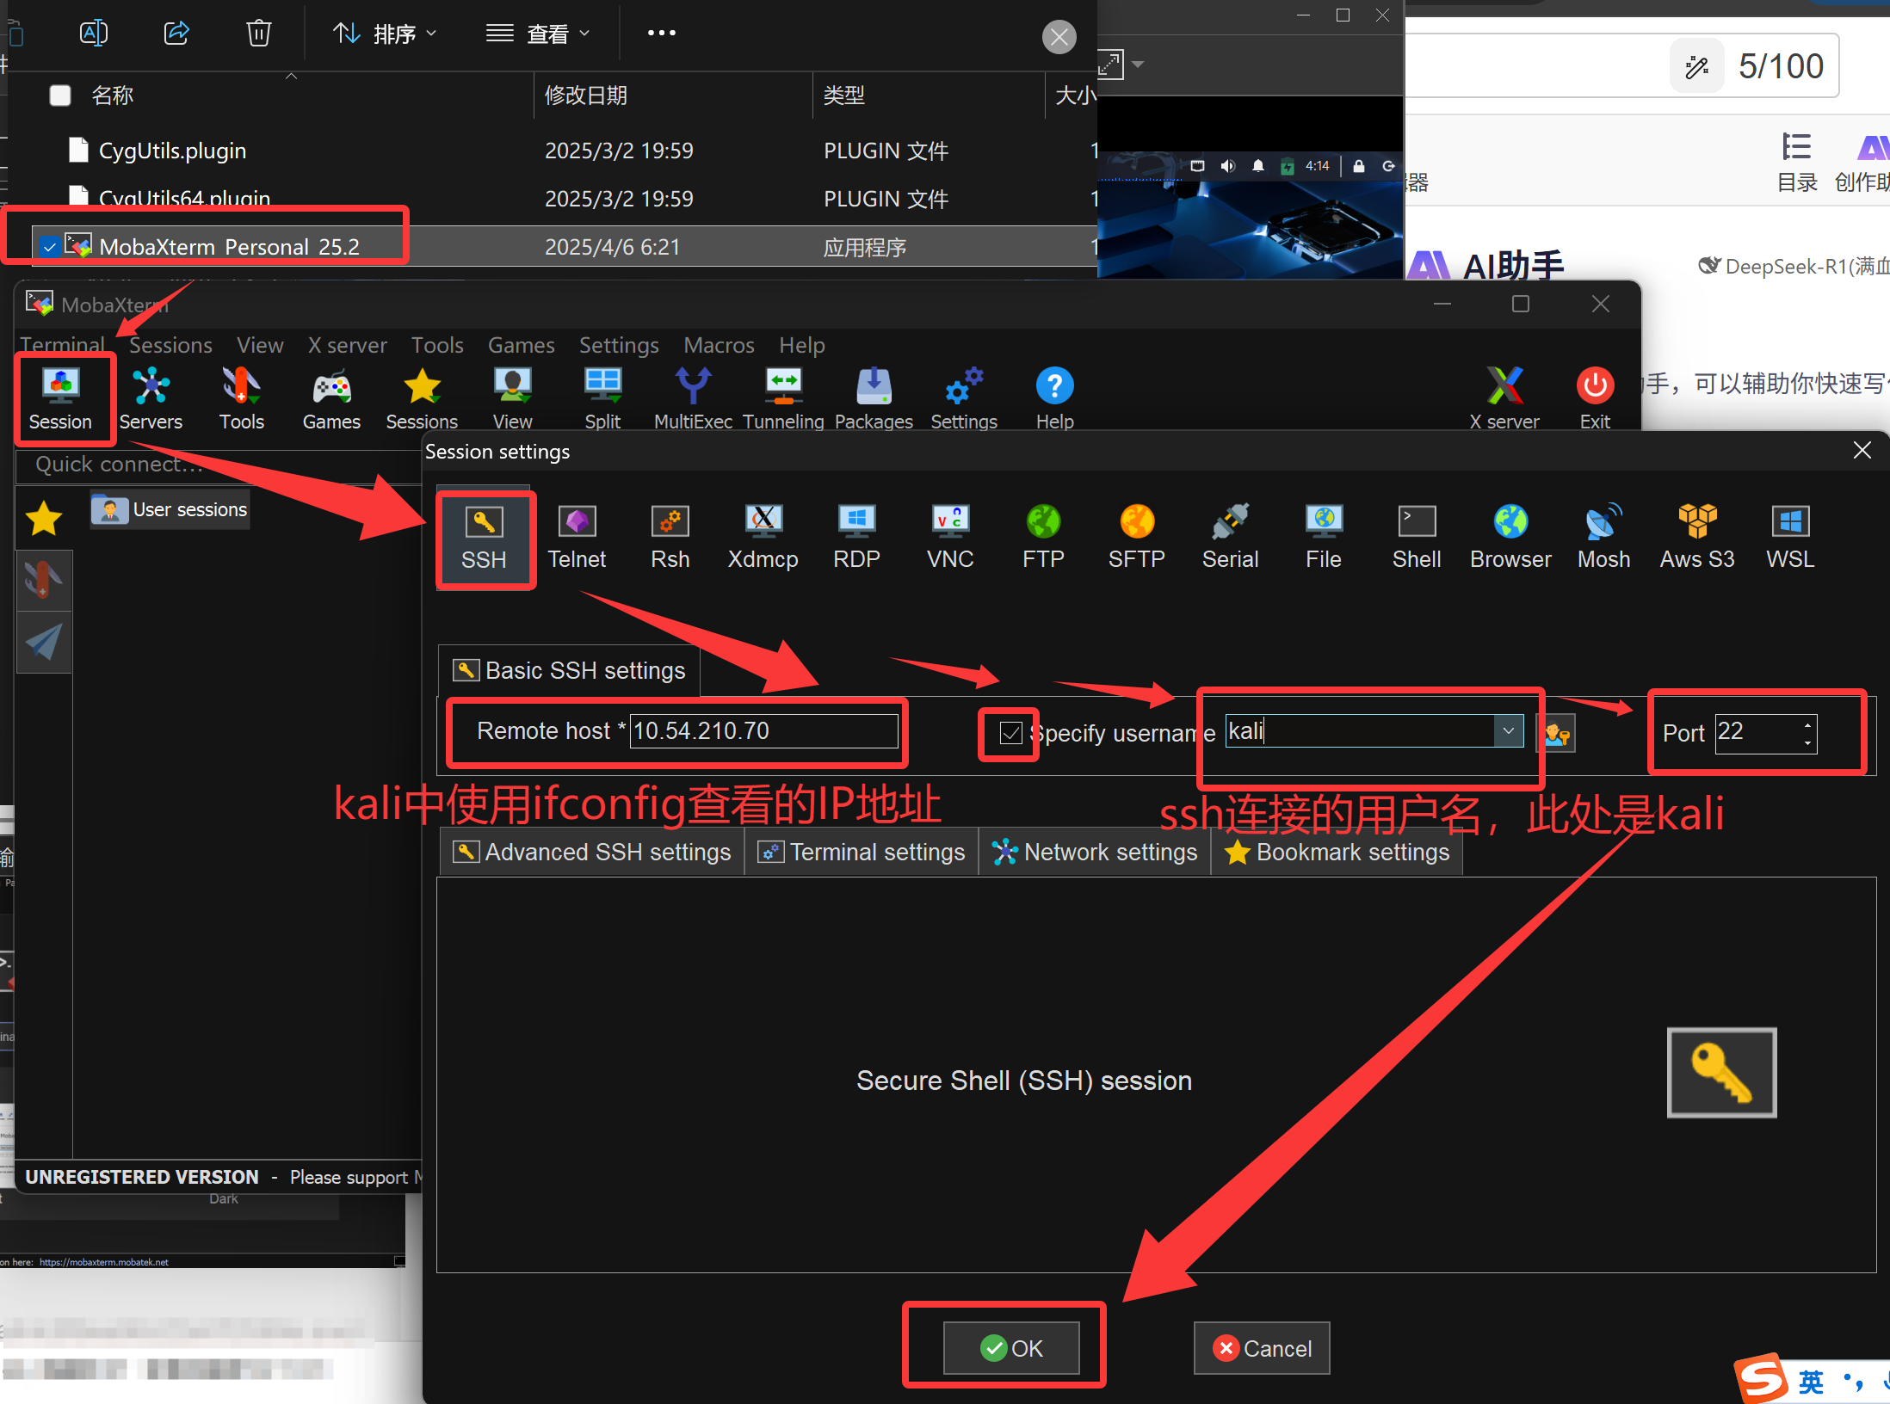Pick the FTP session type
Viewport: 1890px width, 1404px height.
1043,539
